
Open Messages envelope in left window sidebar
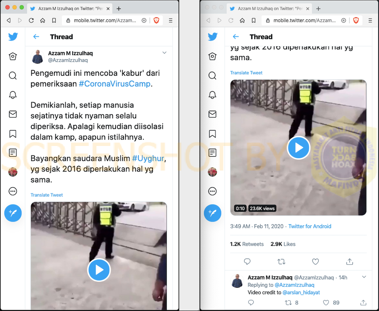tap(13, 114)
